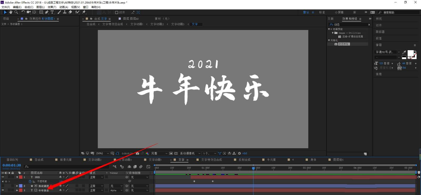Hide the 2021 text layer eye
Screen dimensions: 421x195
pyautogui.click(x=3, y=177)
